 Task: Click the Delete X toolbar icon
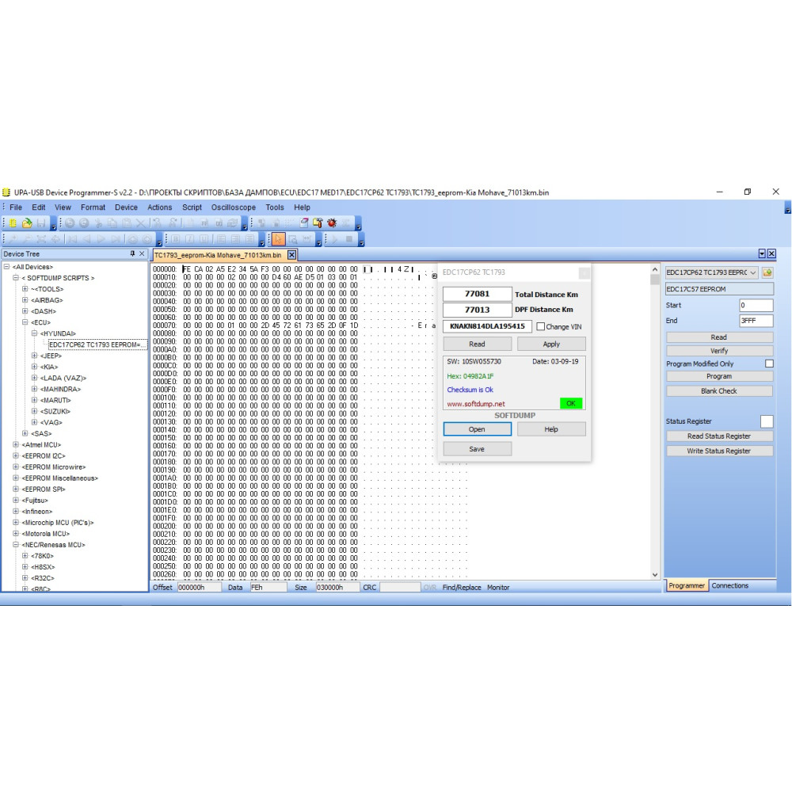click(x=140, y=223)
